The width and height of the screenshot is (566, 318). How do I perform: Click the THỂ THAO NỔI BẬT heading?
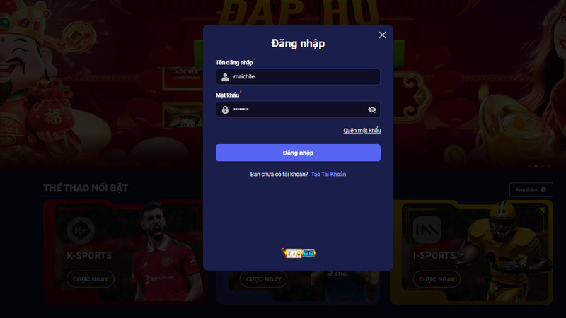(86, 188)
